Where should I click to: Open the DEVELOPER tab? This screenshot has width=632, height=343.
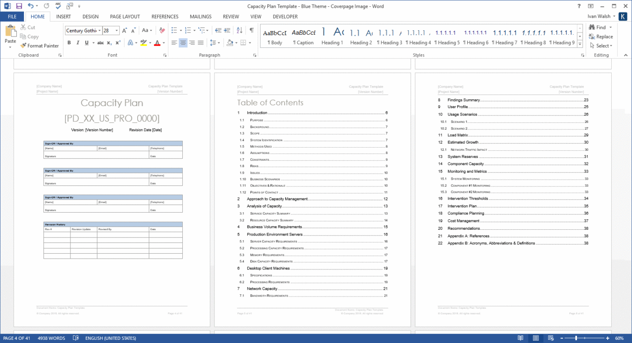click(285, 16)
